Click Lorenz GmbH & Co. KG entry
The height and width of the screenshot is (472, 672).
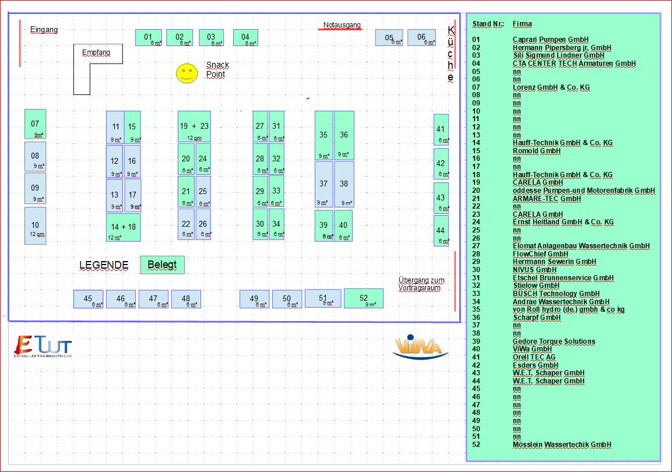[551, 87]
